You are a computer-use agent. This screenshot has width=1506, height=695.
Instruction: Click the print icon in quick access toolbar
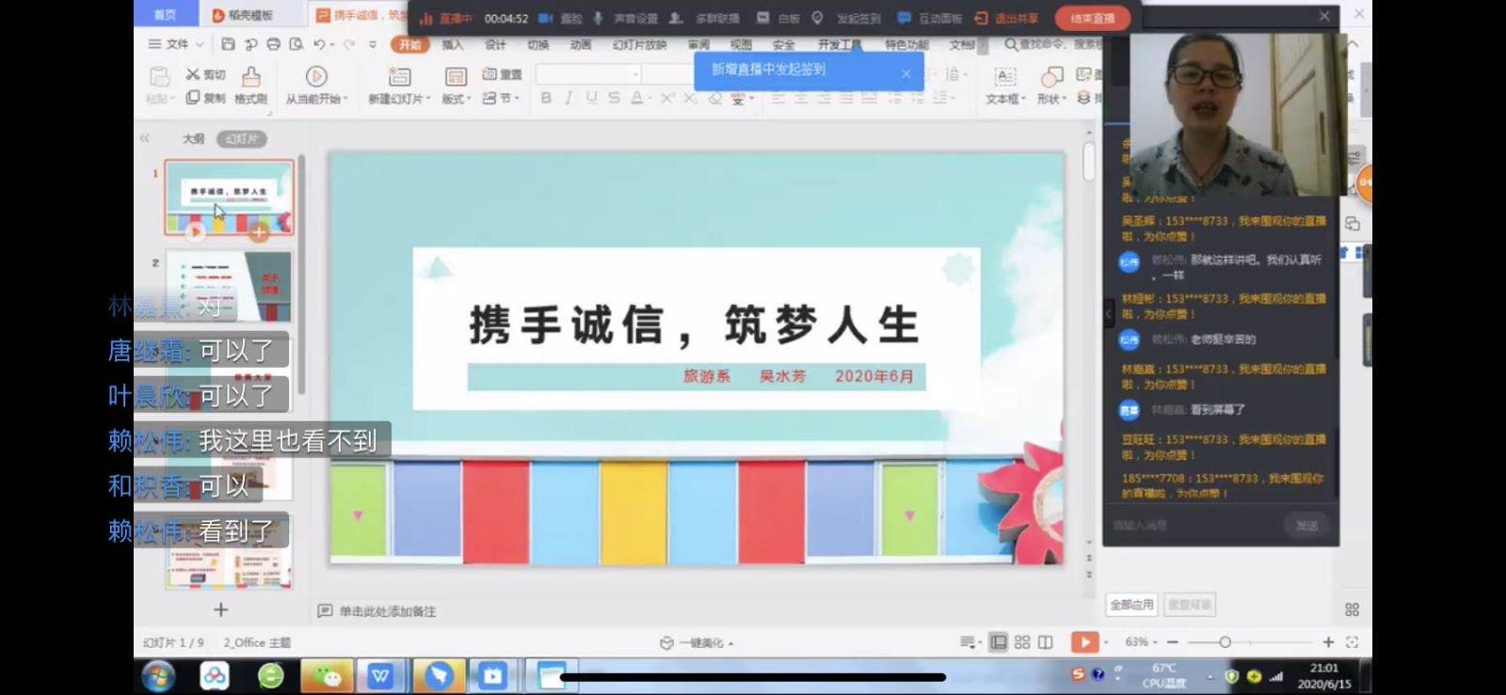point(273,44)
